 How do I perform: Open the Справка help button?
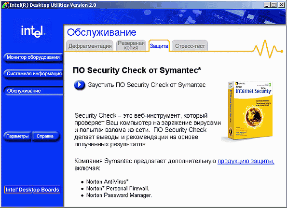(45, 136)
